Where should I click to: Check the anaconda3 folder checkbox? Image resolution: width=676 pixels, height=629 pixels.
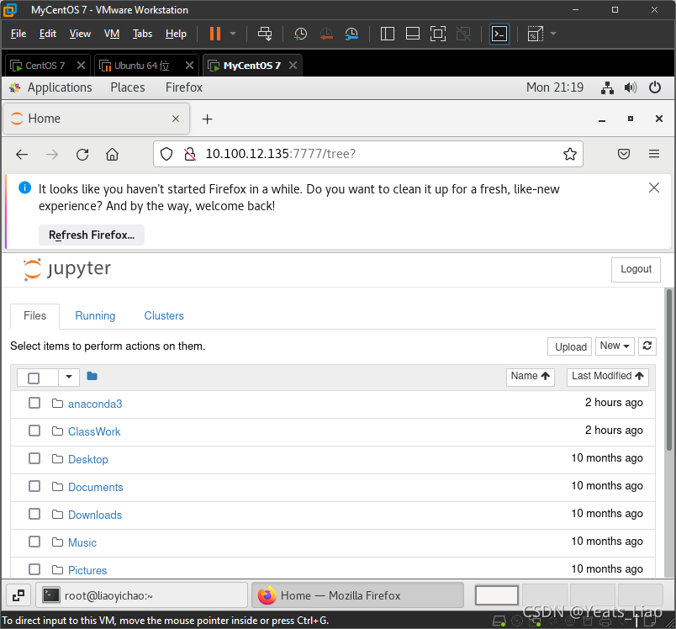point(34,403)
